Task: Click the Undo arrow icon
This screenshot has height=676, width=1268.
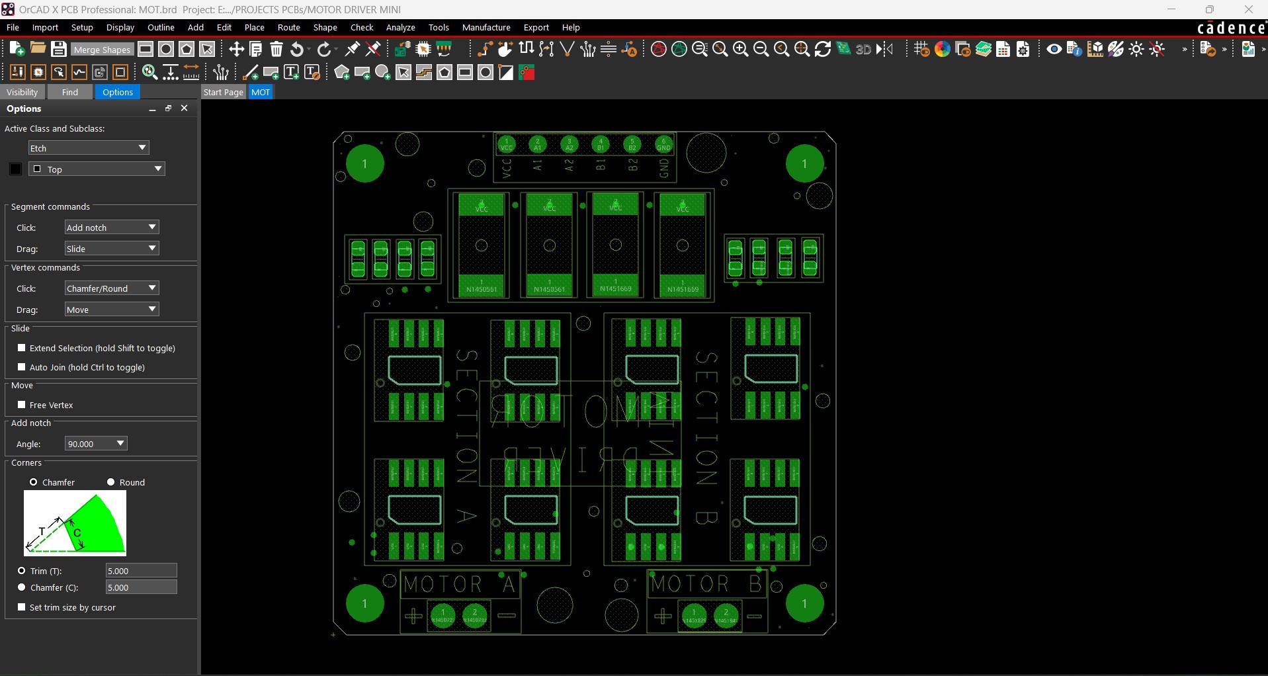Action: pyautogui.click(x=298, y=49)
